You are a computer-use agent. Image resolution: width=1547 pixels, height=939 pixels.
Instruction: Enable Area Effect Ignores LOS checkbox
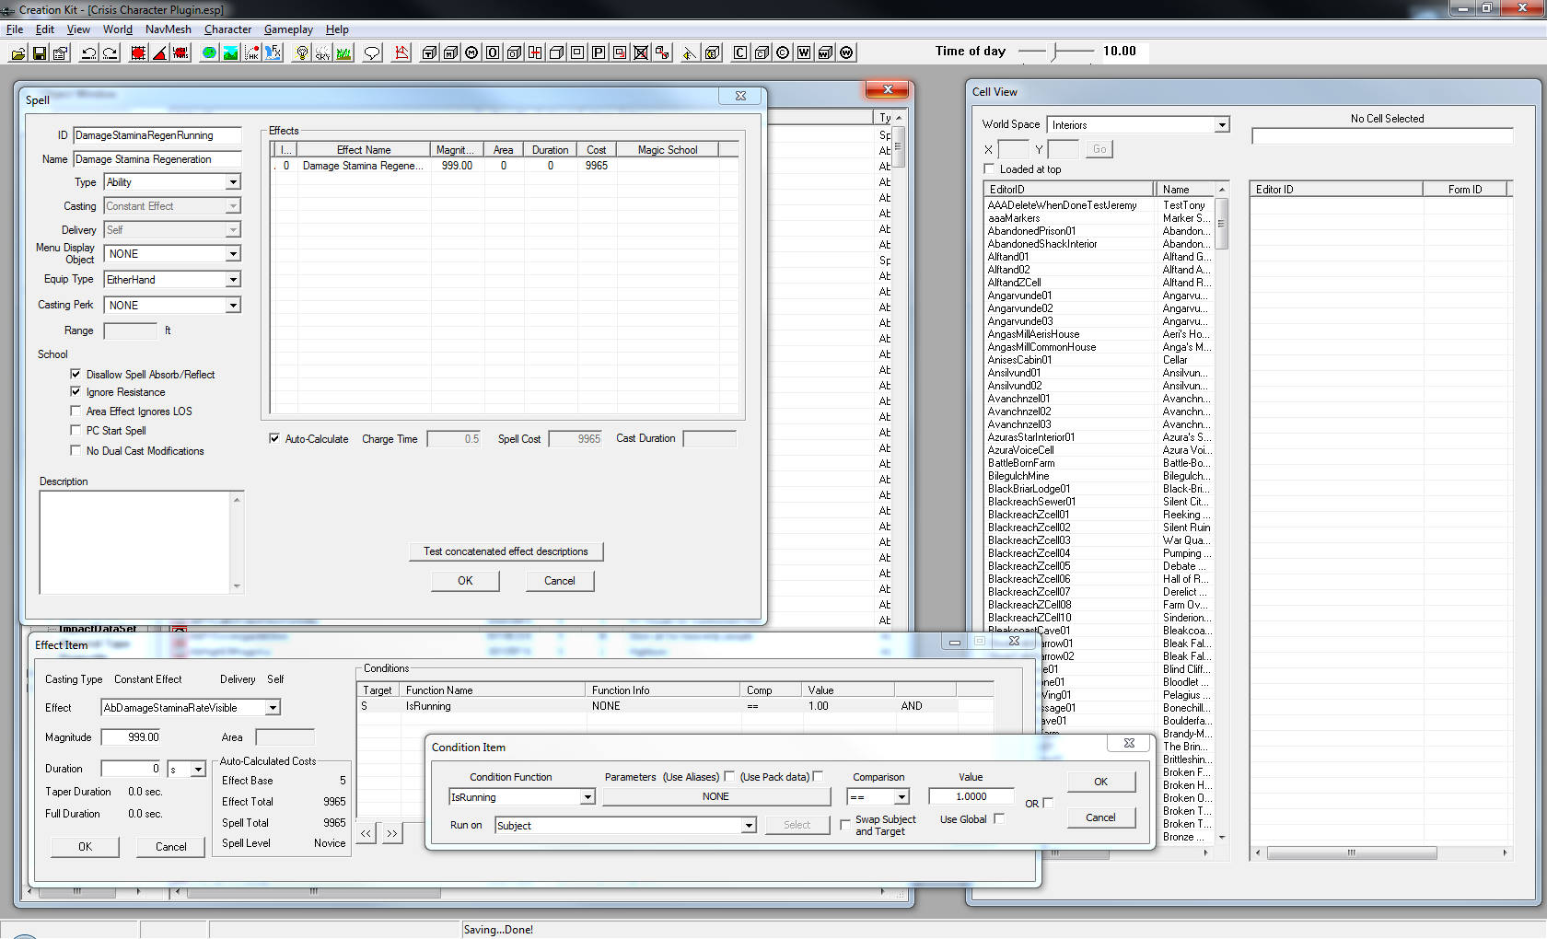coord(76,411)
